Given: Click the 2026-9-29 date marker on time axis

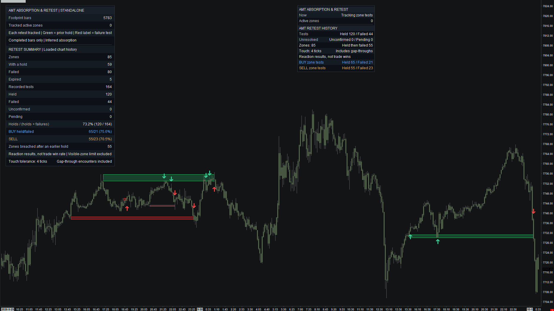Looking at the screenshot, I should point(7,309).
